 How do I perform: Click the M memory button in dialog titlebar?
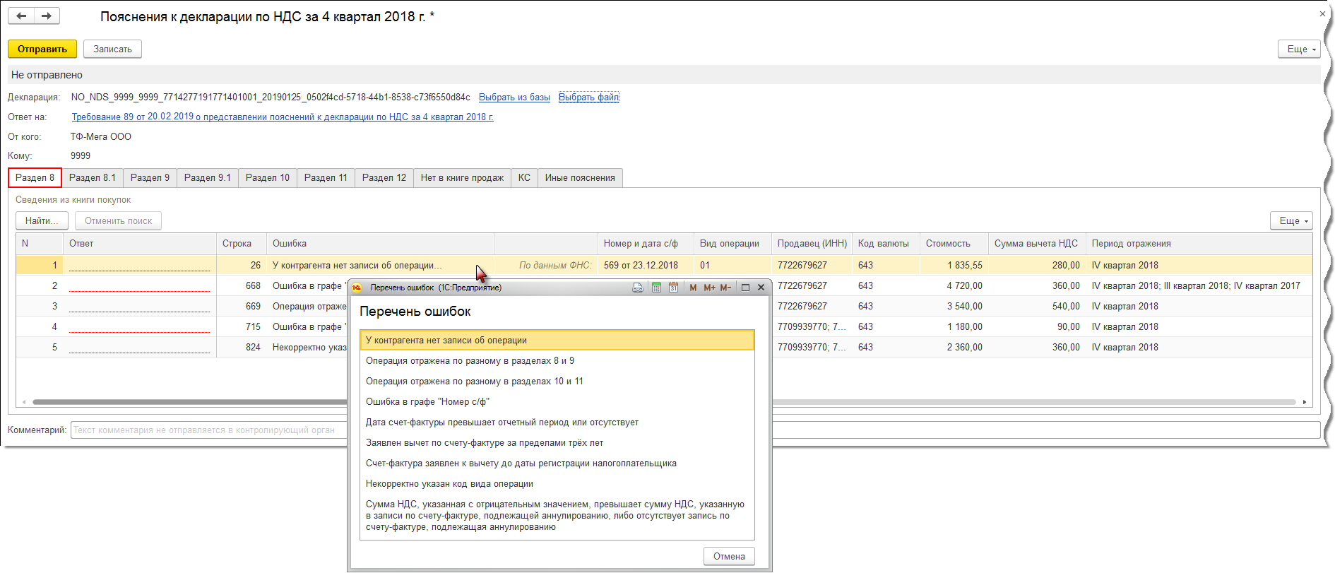tap(693, 288)
